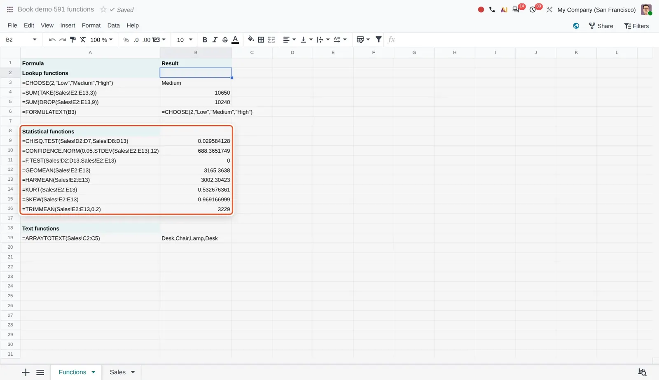The height and width of the screenshot is (380, 659).
Task: Click the Share button
Action: 601,26
